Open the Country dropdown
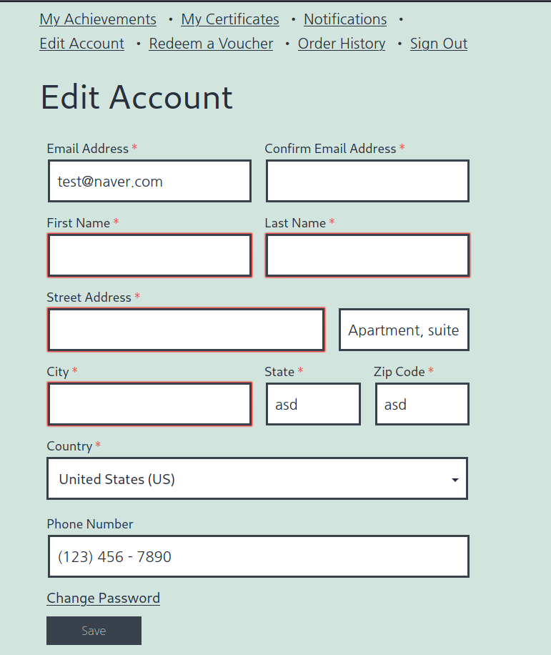Viewport: 551px width, 655px height. pyautogui.click(x=257, y=478)
